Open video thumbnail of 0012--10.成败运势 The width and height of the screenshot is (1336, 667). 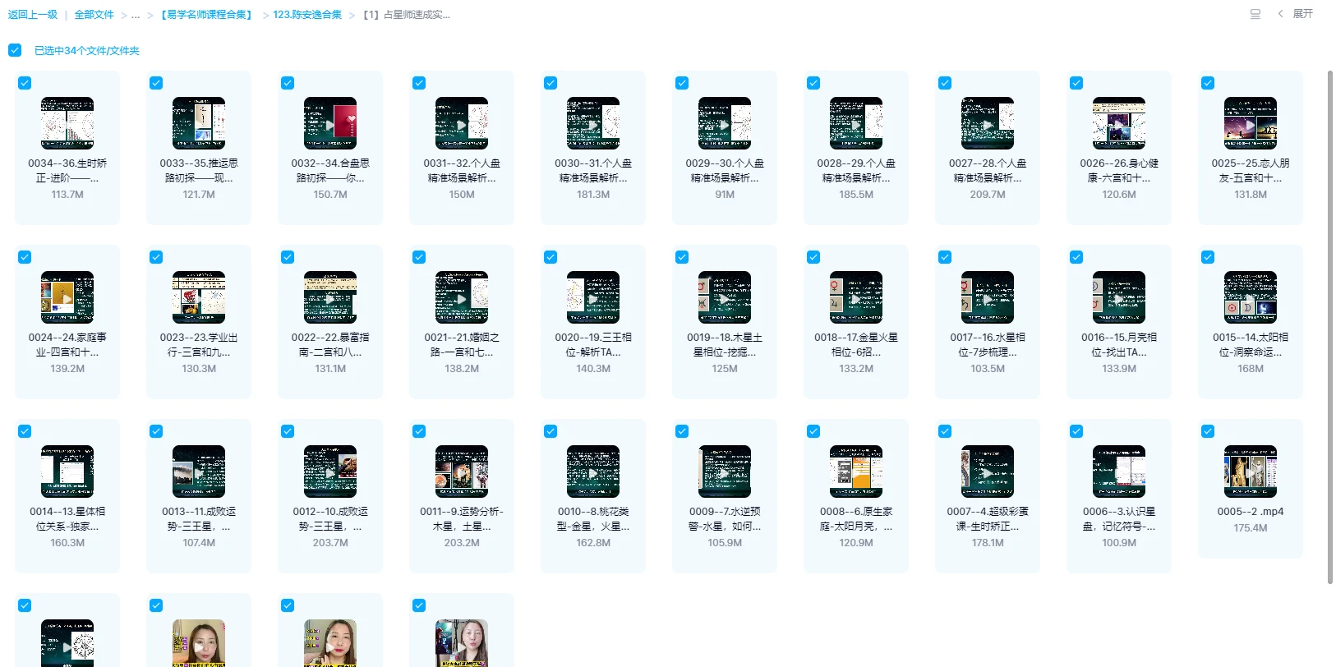pyautogui.click(x=330, y=471)
